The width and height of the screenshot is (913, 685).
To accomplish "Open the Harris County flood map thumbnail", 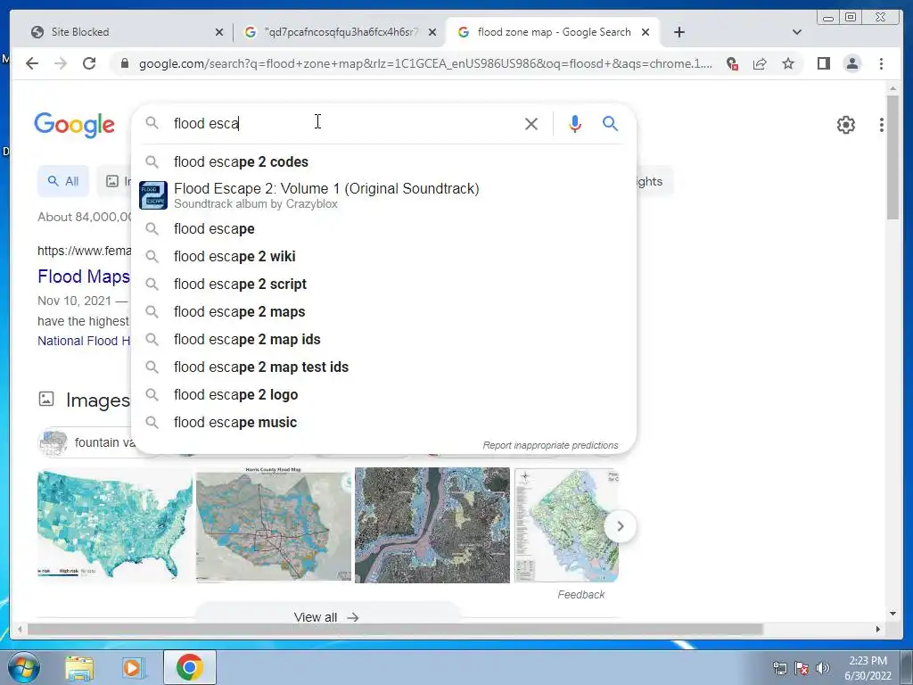I will click(274, 524).
